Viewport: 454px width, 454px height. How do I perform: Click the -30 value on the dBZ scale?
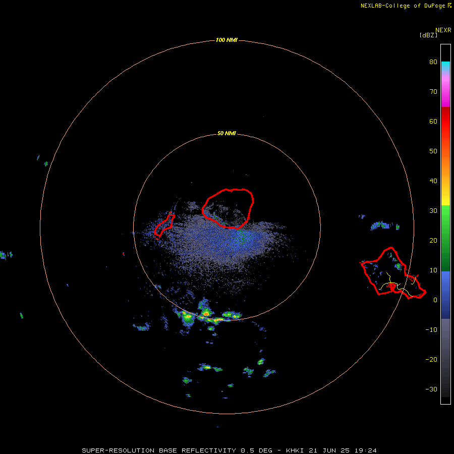click(431, 389)
